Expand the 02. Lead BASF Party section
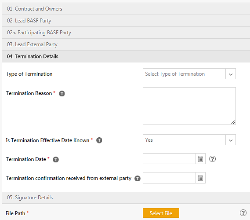The height and width of the screenshot is (220, 250). tap(126, 21)
